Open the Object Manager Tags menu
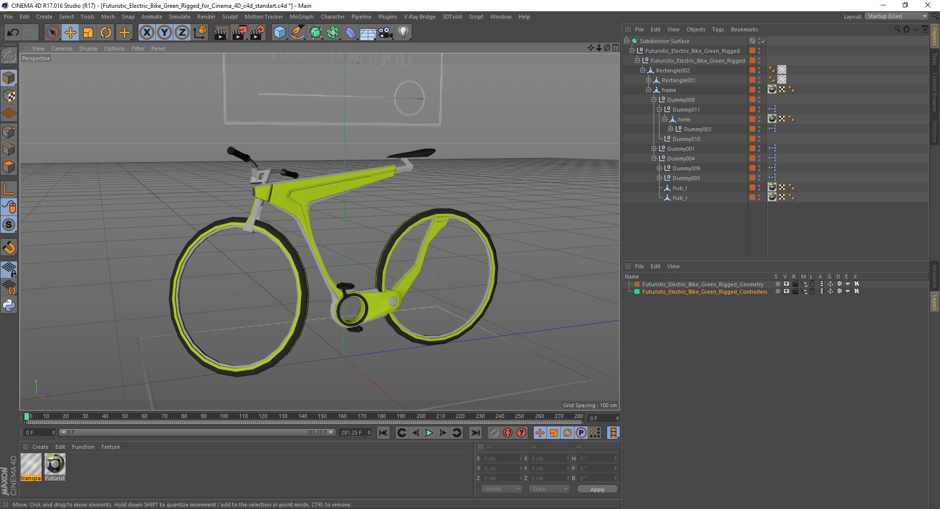940x509 pixels. tap(718, 29)
